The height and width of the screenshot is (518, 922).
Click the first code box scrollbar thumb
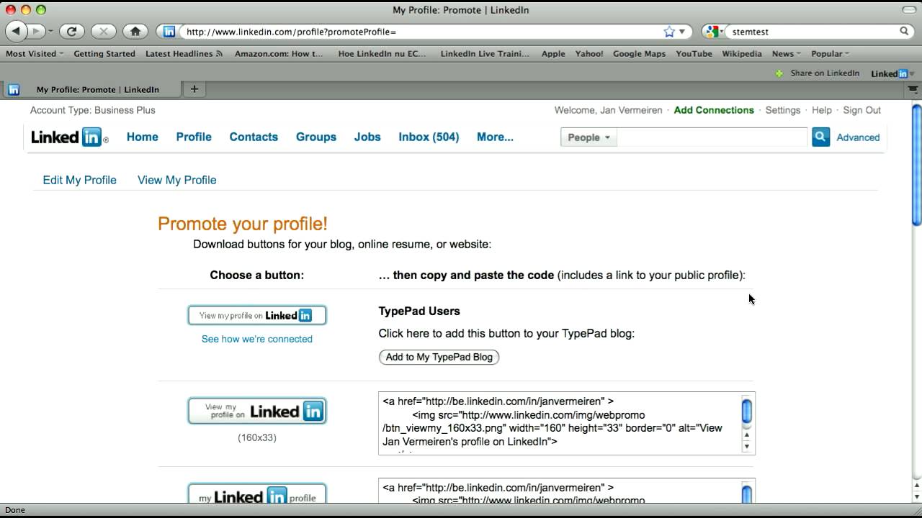click(x=747, y=411)
